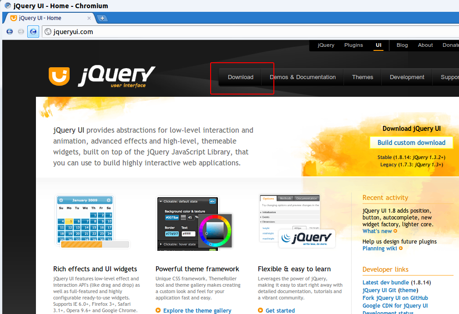459x314 pixels.
Task: Open the Planning wiki link
Action: pos(380,249)
